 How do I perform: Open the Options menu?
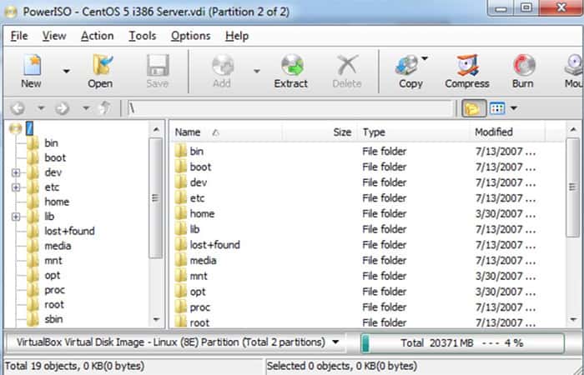click(x=191, y=36)
